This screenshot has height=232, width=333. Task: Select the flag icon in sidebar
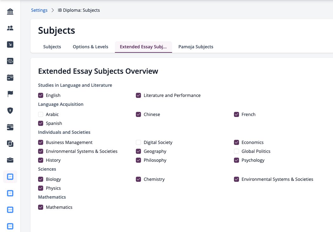point(10,94)
